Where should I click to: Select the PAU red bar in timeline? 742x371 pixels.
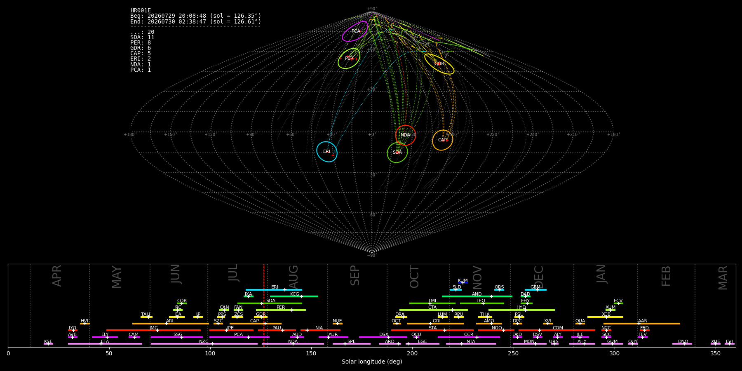[277, 330]
